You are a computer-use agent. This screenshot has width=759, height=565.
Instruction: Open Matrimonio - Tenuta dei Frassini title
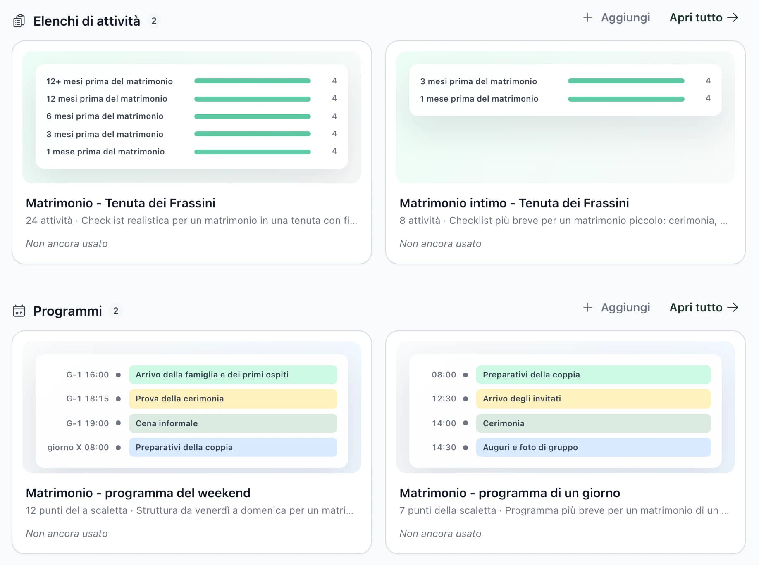[x=121, y=203]
